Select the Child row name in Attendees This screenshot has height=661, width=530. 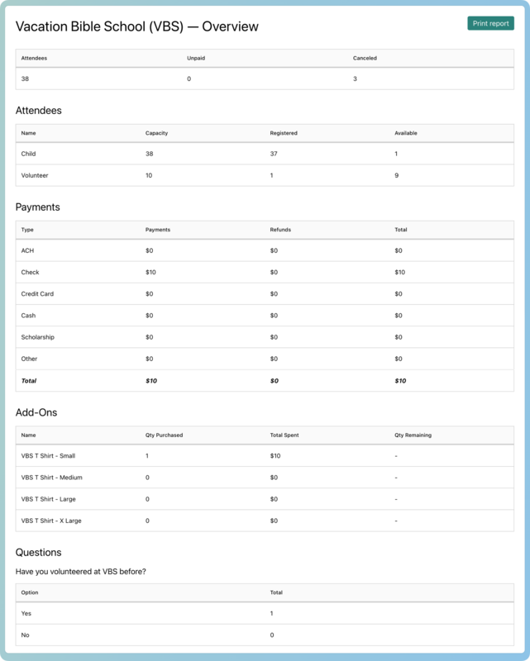coord(28,154)
